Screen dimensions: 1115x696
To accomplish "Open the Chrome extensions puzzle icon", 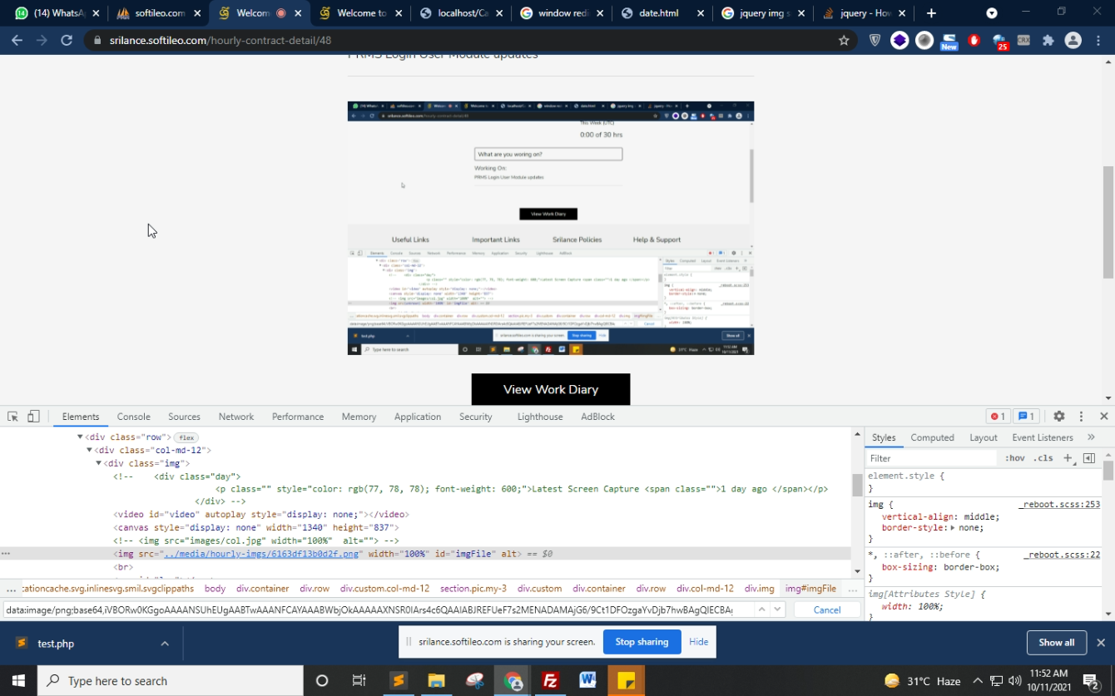I will 1048,40.
